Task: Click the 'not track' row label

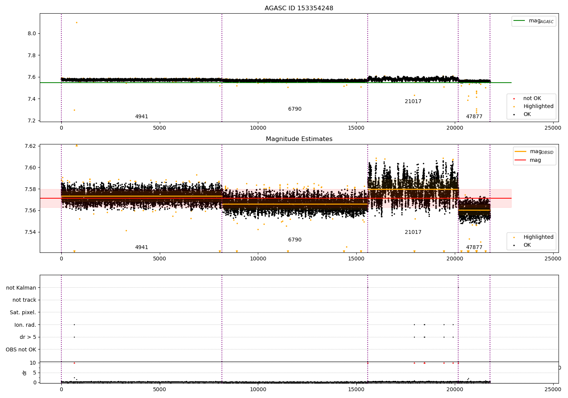Action: pos(24,300)
